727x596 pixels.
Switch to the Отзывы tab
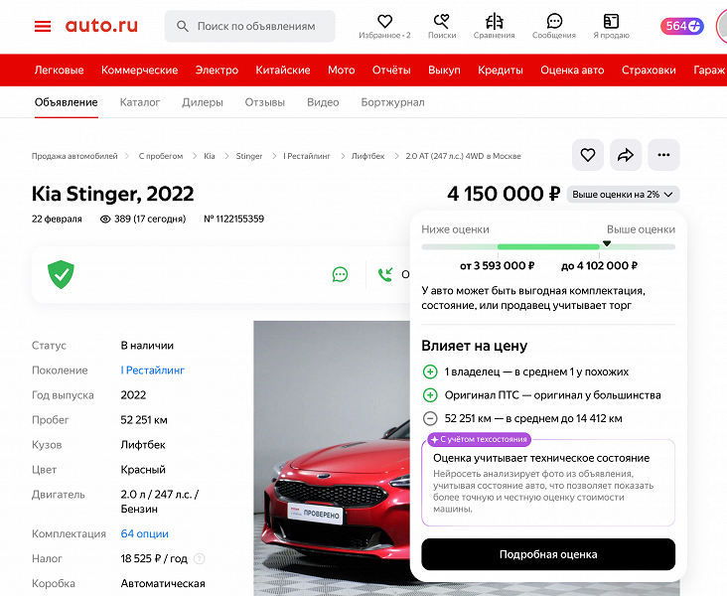265,102
